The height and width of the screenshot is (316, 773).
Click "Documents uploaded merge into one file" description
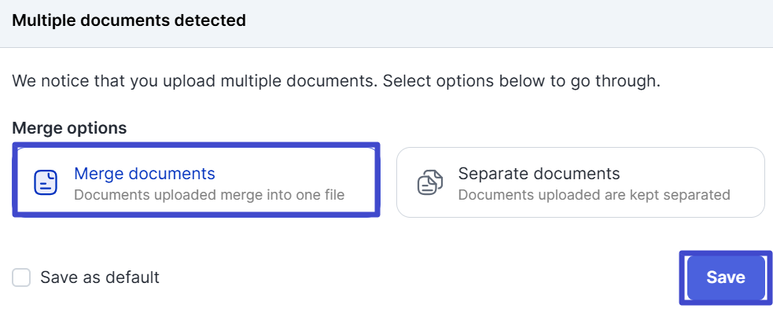pos(209,194)
